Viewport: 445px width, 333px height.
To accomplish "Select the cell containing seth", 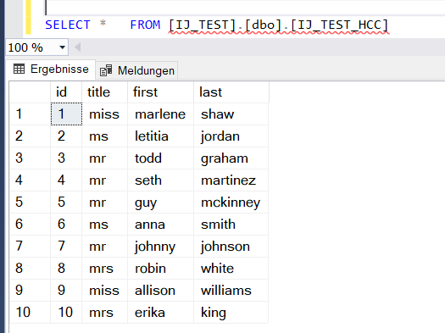I will 161,180.
